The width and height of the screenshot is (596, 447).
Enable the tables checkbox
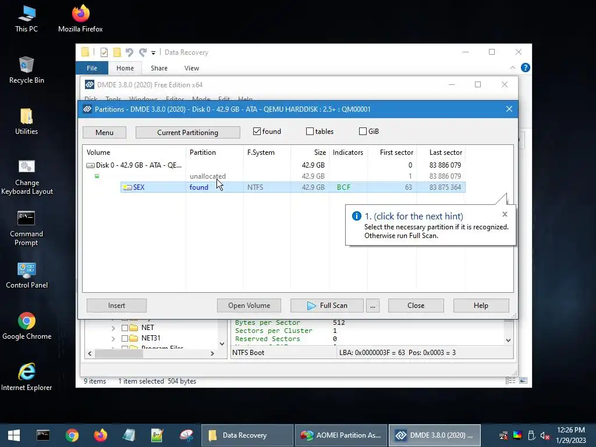pyautogui.click(x=310, y=131)
